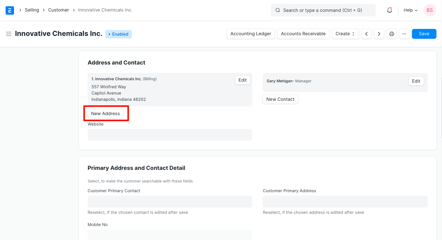Go to the previous customer record
Screen dimensions: 442x240
[366, 33]
